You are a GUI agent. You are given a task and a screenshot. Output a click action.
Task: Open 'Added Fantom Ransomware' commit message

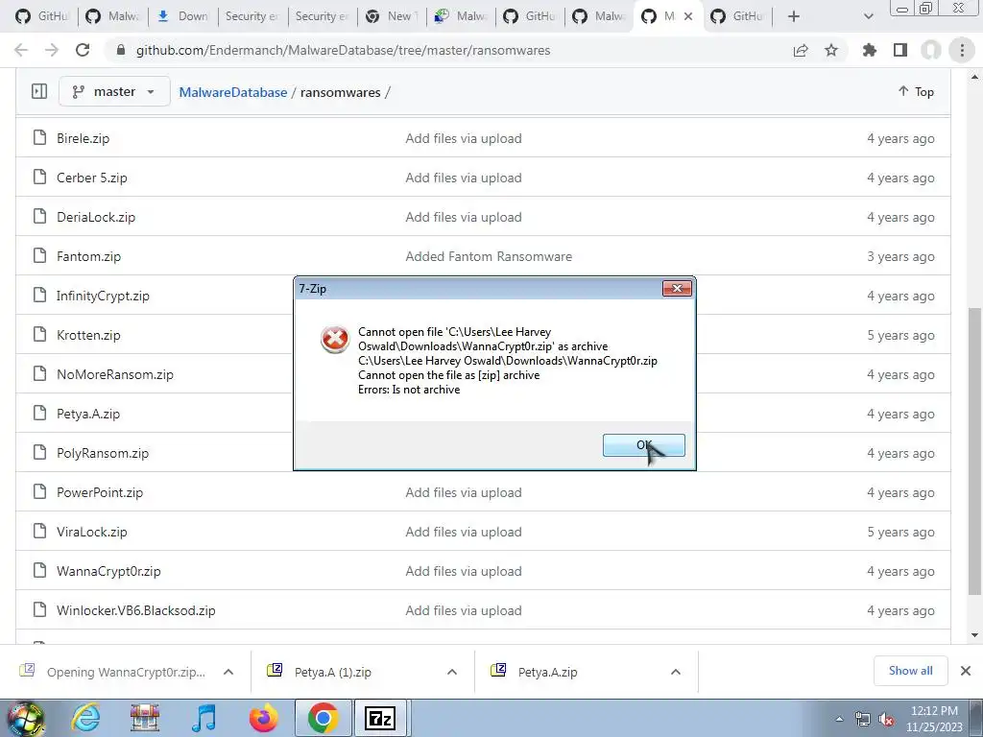pos(489,256)
